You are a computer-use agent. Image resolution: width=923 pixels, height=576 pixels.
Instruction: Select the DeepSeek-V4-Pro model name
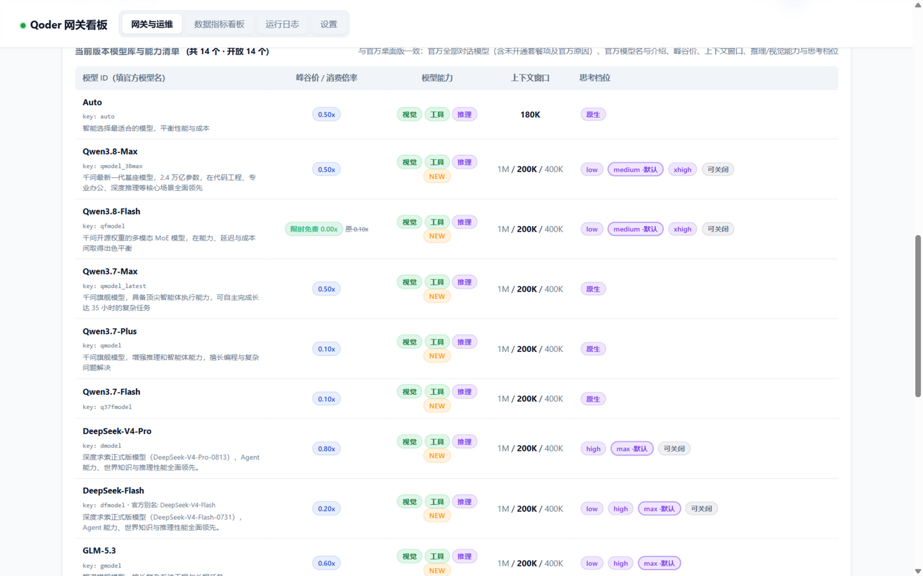pos(117,431)
